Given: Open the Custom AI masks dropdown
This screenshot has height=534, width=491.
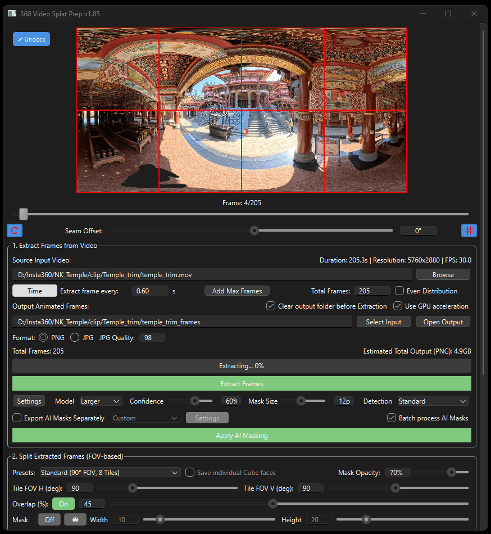Looking at the screenshot, I should [145, 418].
